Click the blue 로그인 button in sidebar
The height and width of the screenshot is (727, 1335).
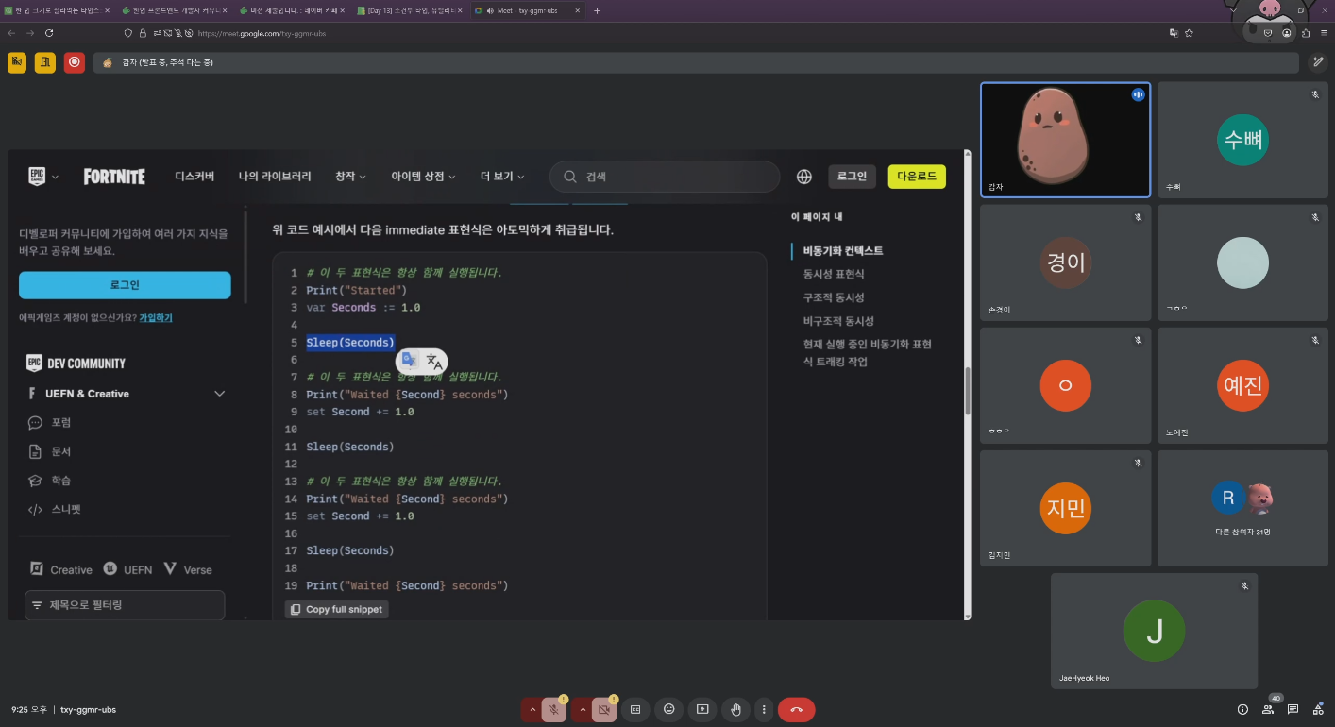point(125,285)
